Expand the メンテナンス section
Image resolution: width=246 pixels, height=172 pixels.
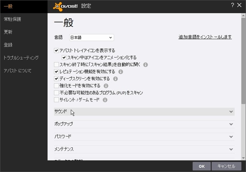tap(144, 149)
